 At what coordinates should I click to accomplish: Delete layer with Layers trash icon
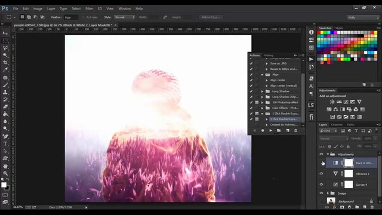click(x=372, y=207)
